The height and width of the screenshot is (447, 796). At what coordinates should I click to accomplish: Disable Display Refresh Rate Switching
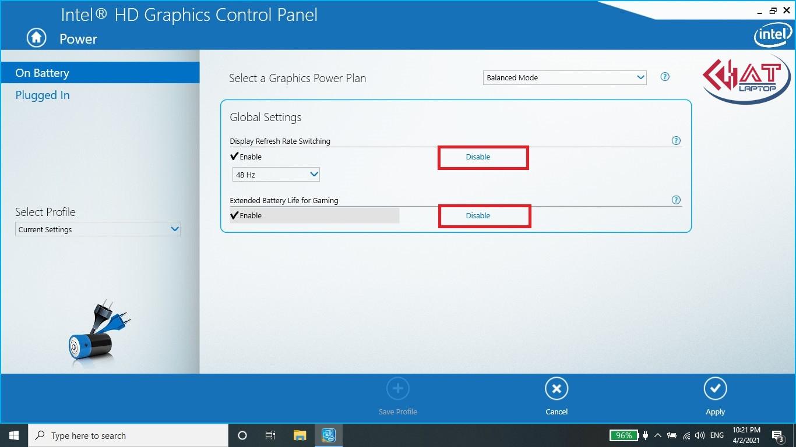click(x=478, y=157)
